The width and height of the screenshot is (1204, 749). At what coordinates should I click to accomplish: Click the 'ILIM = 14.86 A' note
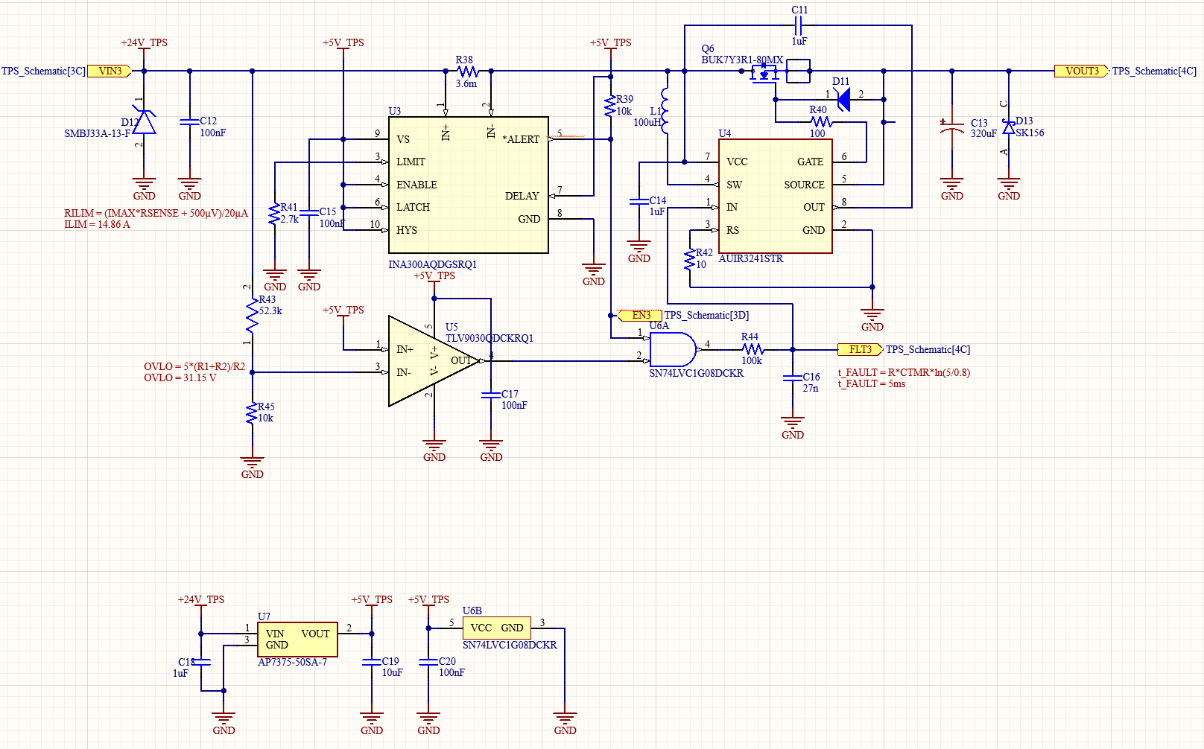tap(97, 224)
